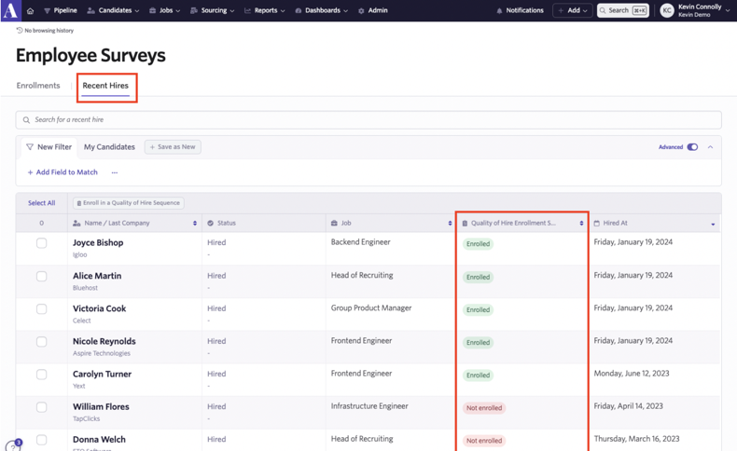Click Backend Engineer job cell
737x451 pixels.
(x=360, y=242)
